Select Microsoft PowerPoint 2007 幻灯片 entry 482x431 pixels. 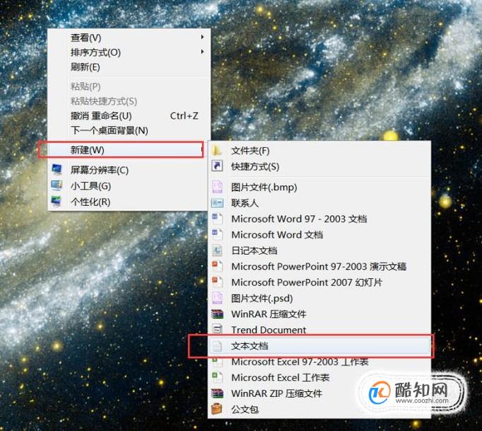(x=307, y=282)
